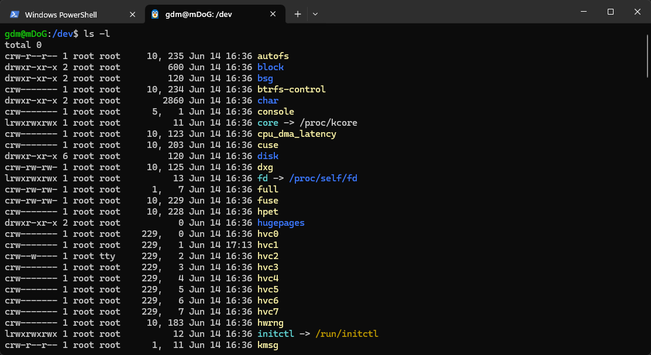Click the 'btrfs-control' entry name
The height and width of the screenshot is (355, 651).
point(291,89)
